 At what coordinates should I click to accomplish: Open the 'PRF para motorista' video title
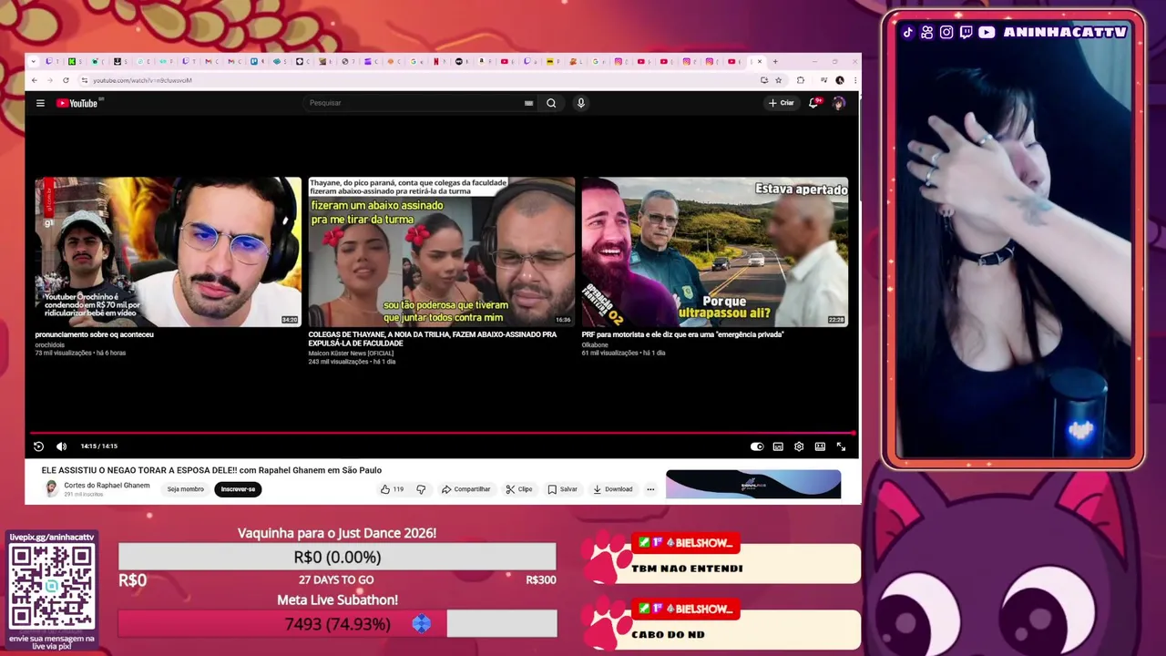[682, 334]
